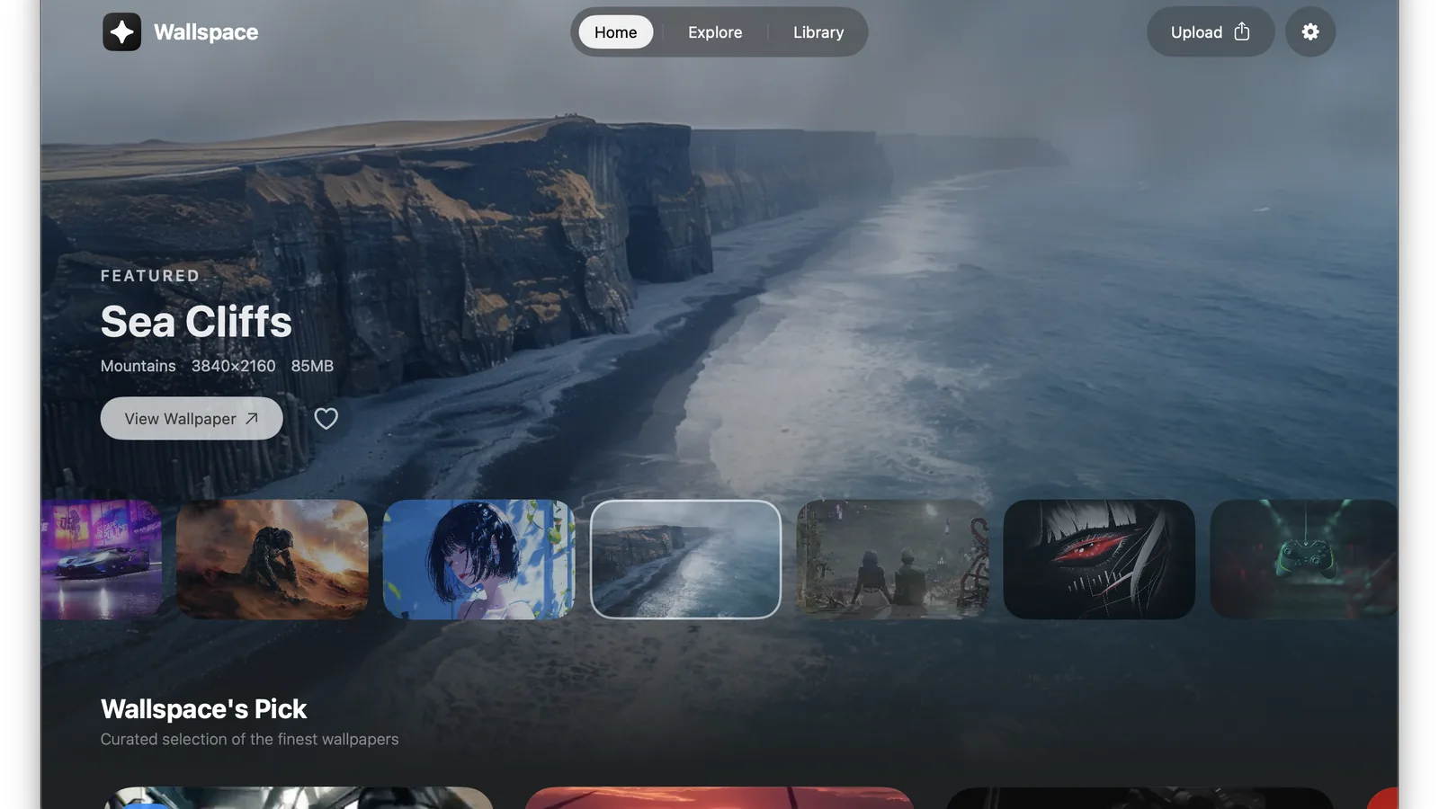This screenshot has height=809, width=1439.
Task: Click the FEATURED label
Action: point(150,276)
